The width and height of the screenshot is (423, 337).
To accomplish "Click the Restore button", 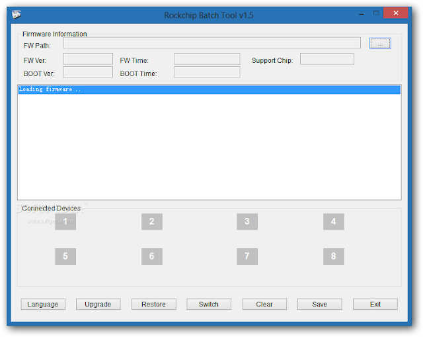I will (154, 305).
